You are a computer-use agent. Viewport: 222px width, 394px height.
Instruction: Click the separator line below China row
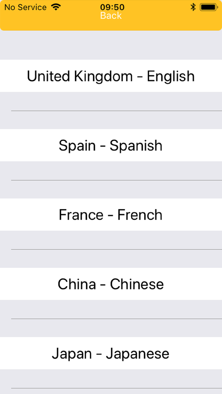point(116,319)
